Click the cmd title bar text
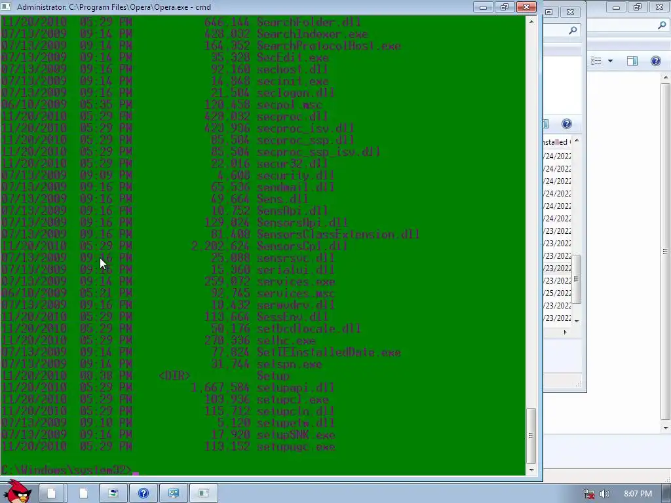The image size is (671, 503). 114,7
